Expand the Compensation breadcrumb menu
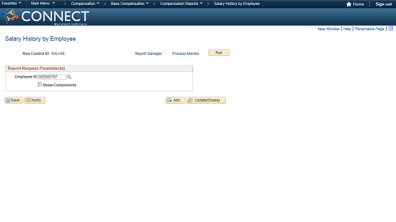 pos(85,4)
